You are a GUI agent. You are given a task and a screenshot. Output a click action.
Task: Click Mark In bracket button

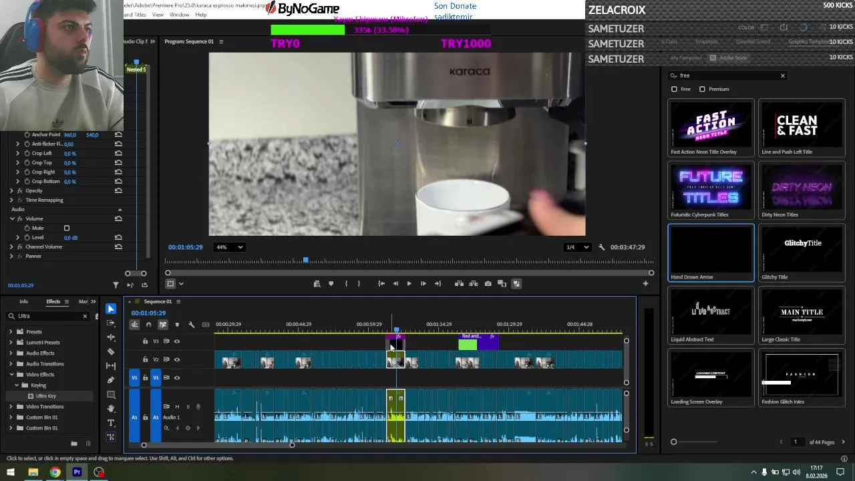click(x=345, y=284)
